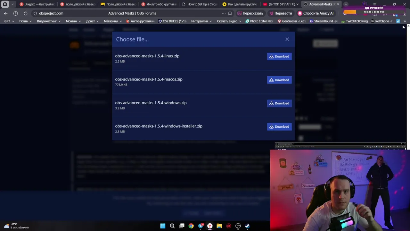Open Англо-русский bookmark
Viewport: 410px width, 231px height.
(140, 21)
